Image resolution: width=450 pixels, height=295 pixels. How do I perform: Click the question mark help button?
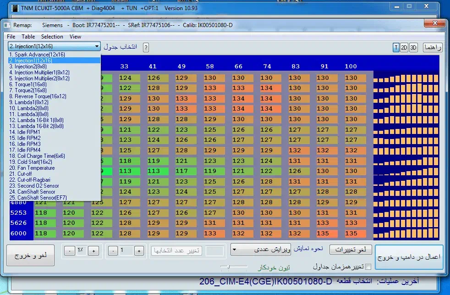click(x=146, y=47)
